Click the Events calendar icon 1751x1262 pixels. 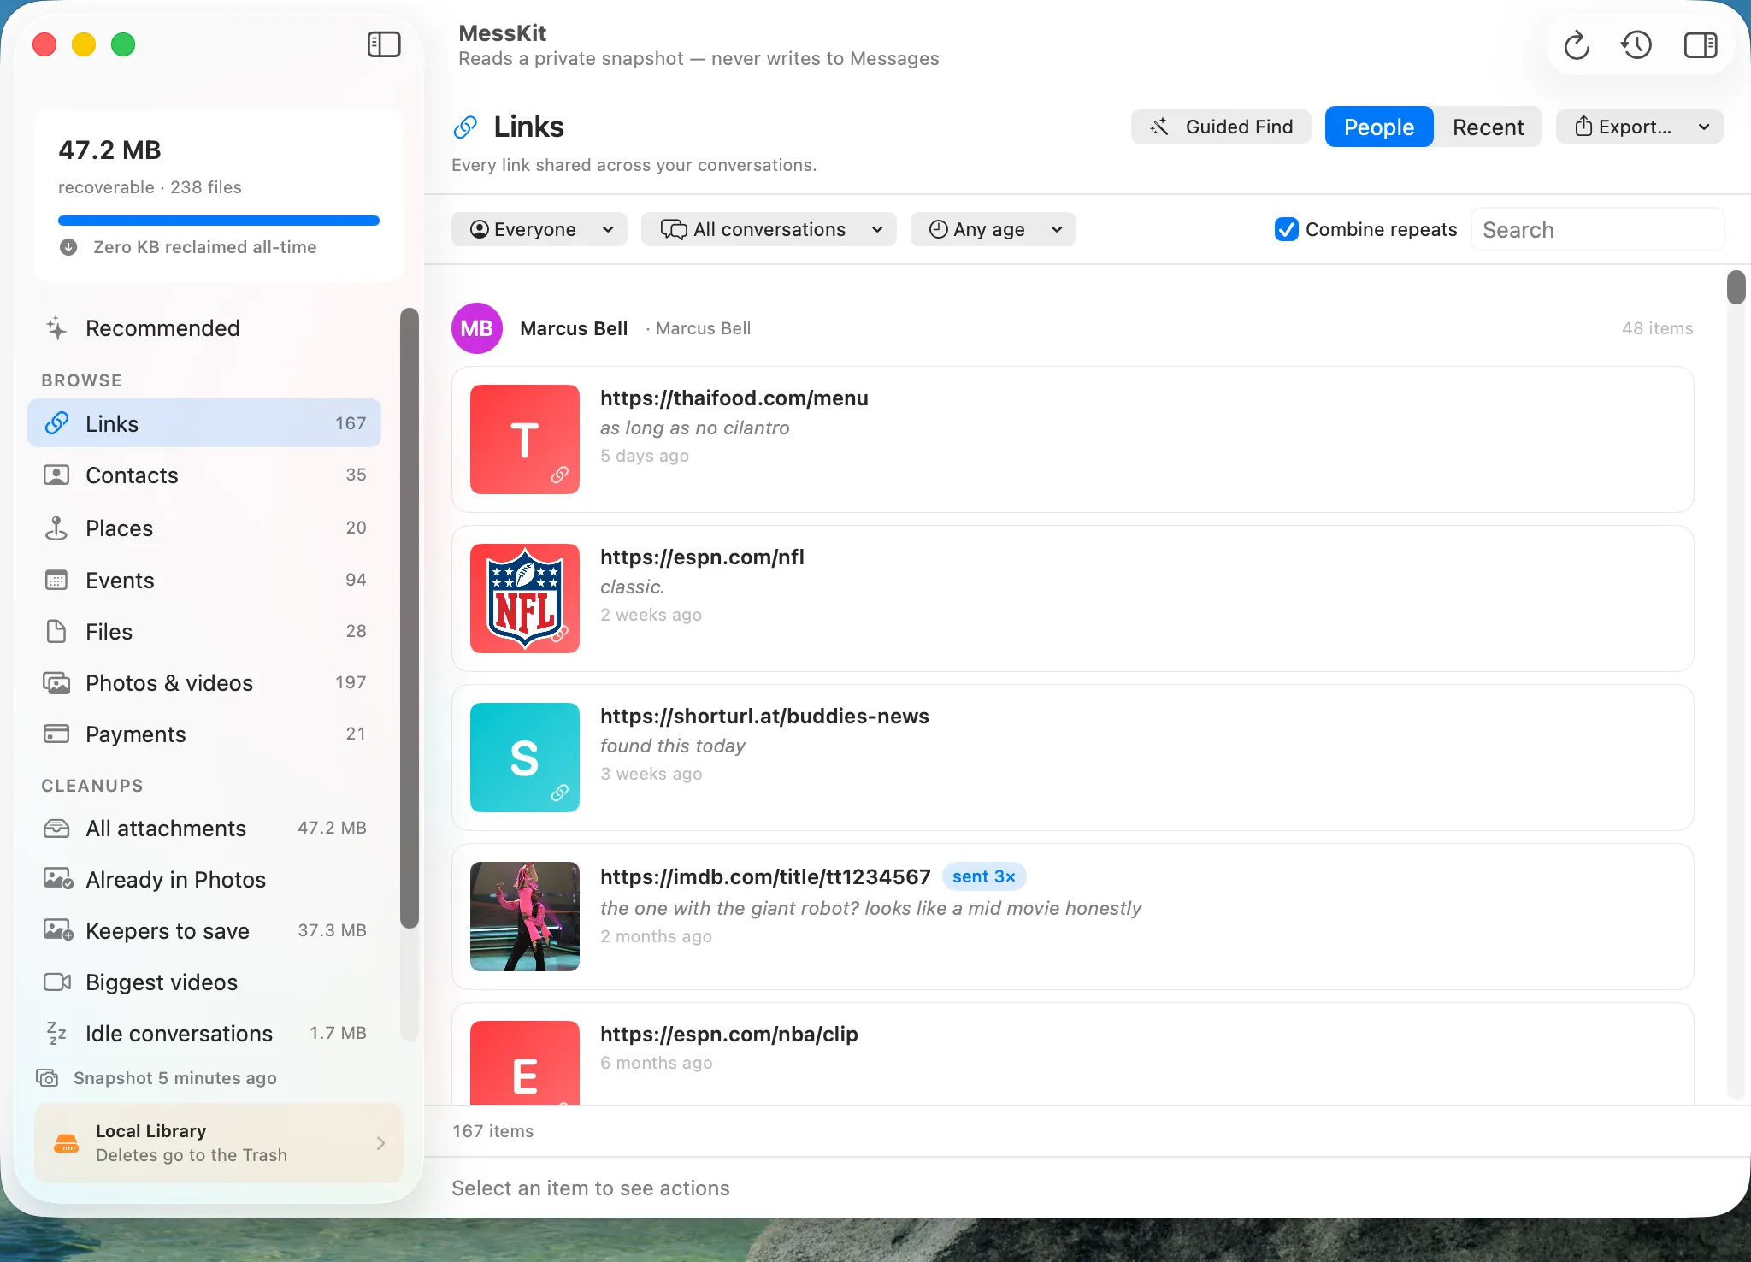click(56, 581)
